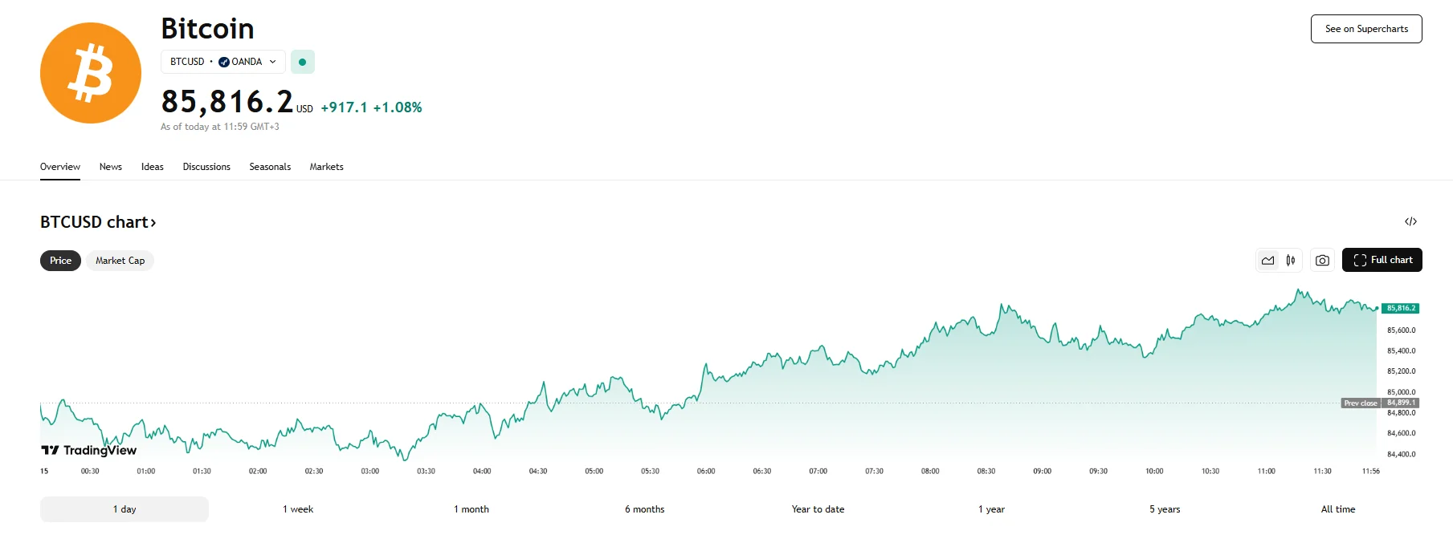Select the Price toggle pill
The height and width of the screenshot is (551, 1453).
tap(60, 261)
